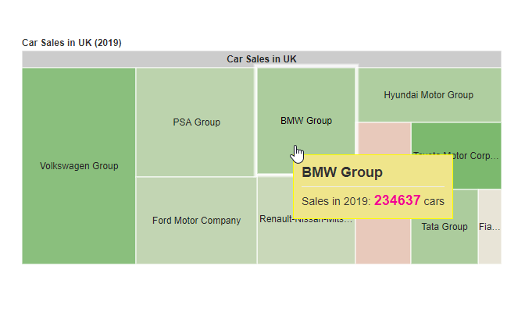This screenshot has height=322, width=525.
Task: Click the gray Car Sales in UK header bar
Action: click(x=261, y=59)
